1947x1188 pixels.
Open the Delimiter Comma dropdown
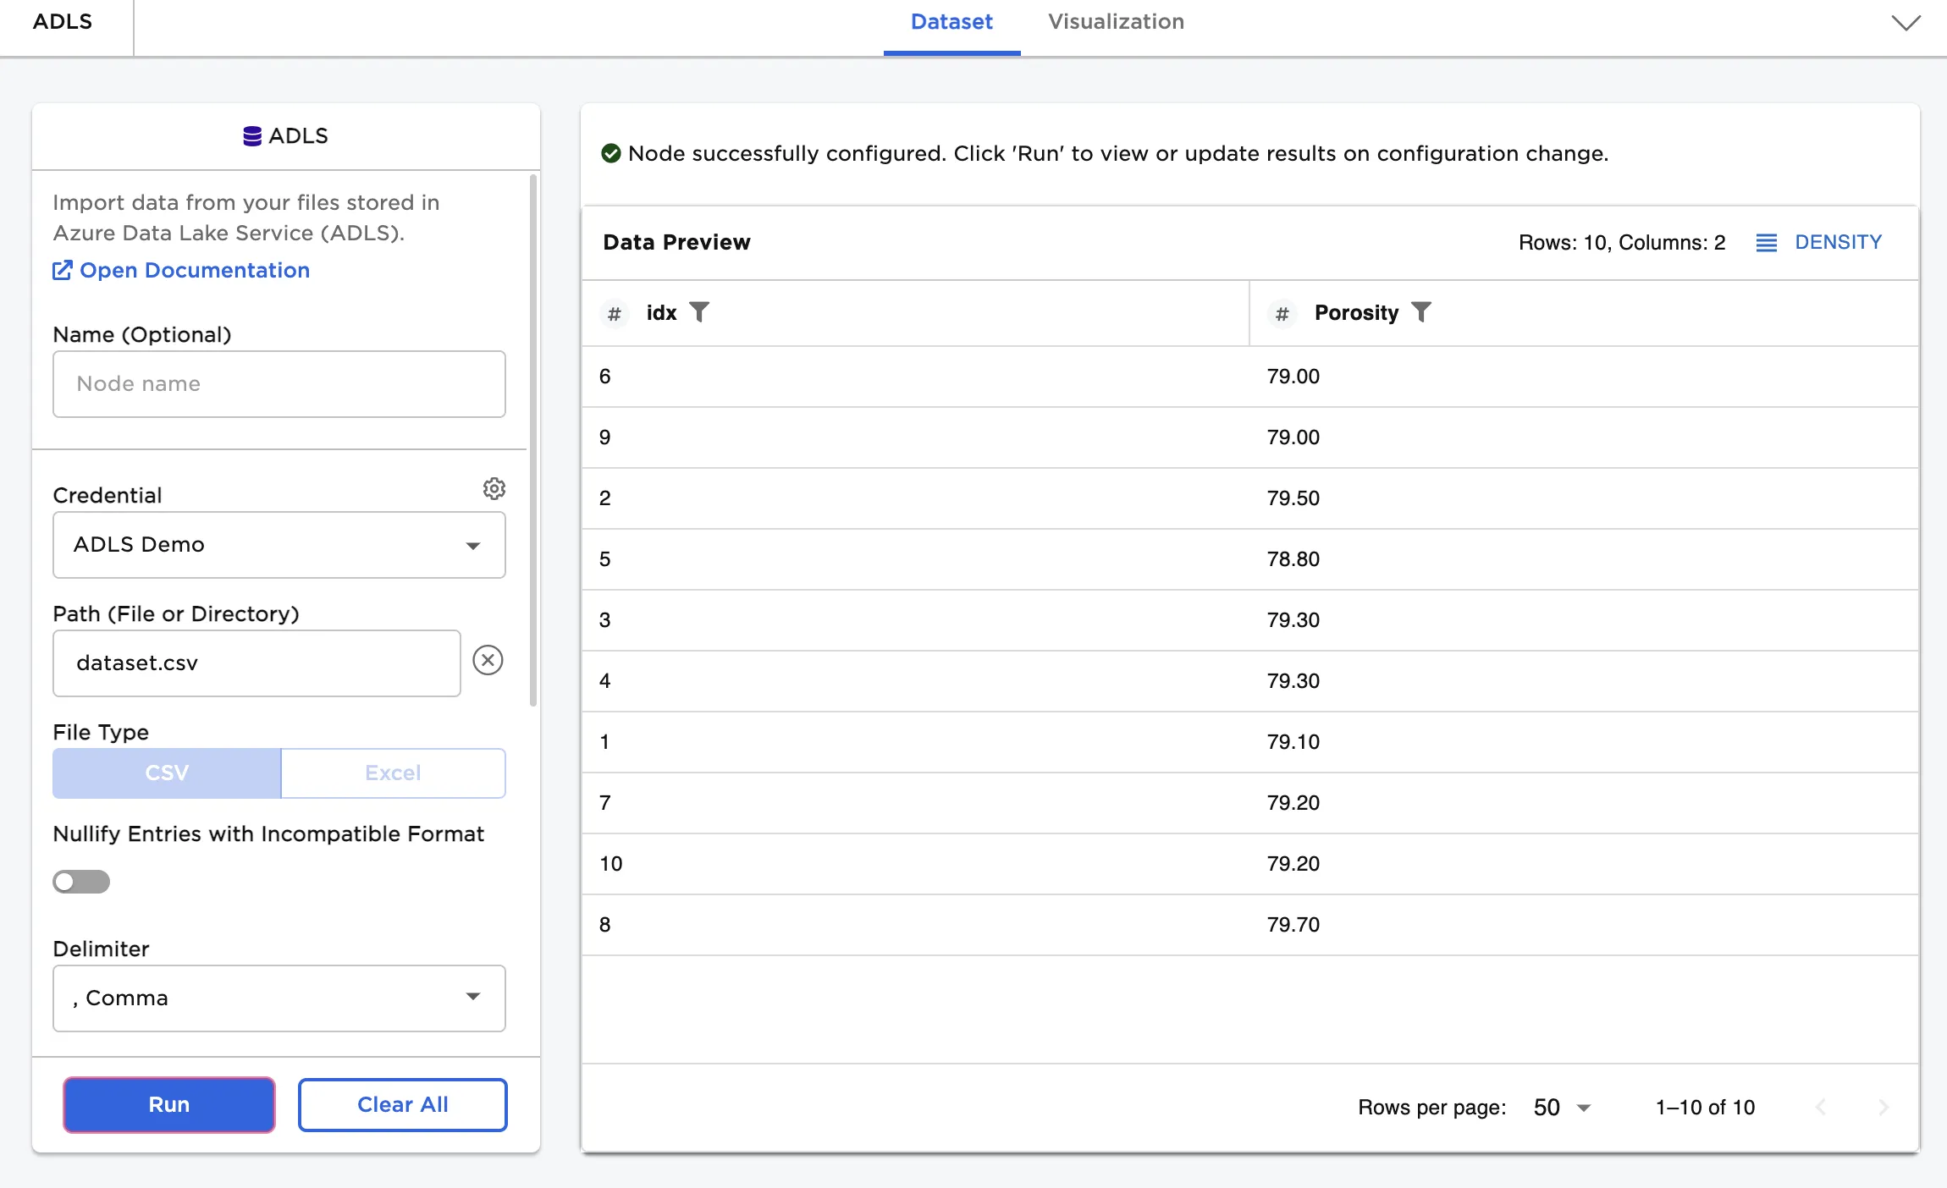(x=279, y=998)
